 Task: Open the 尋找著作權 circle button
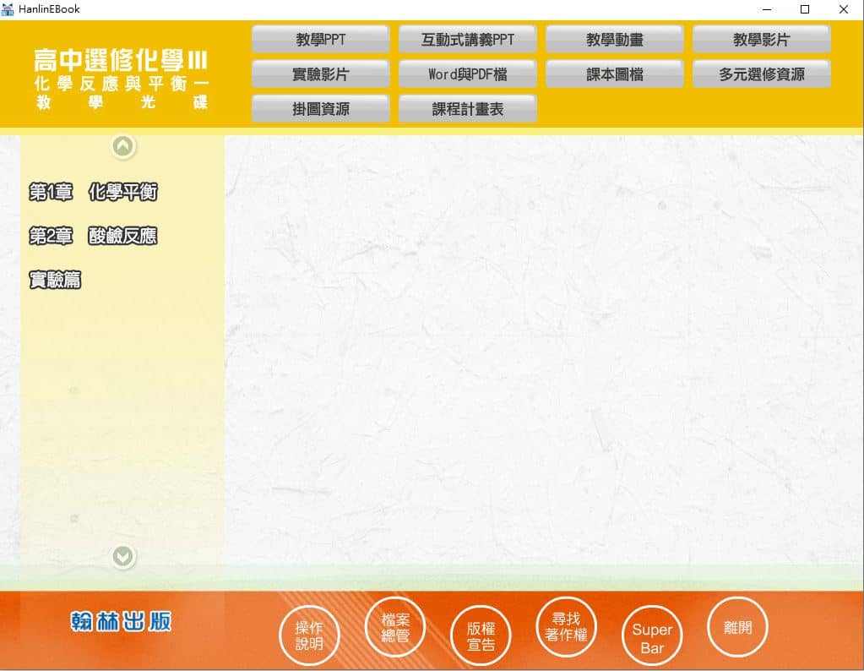(567, 627)
